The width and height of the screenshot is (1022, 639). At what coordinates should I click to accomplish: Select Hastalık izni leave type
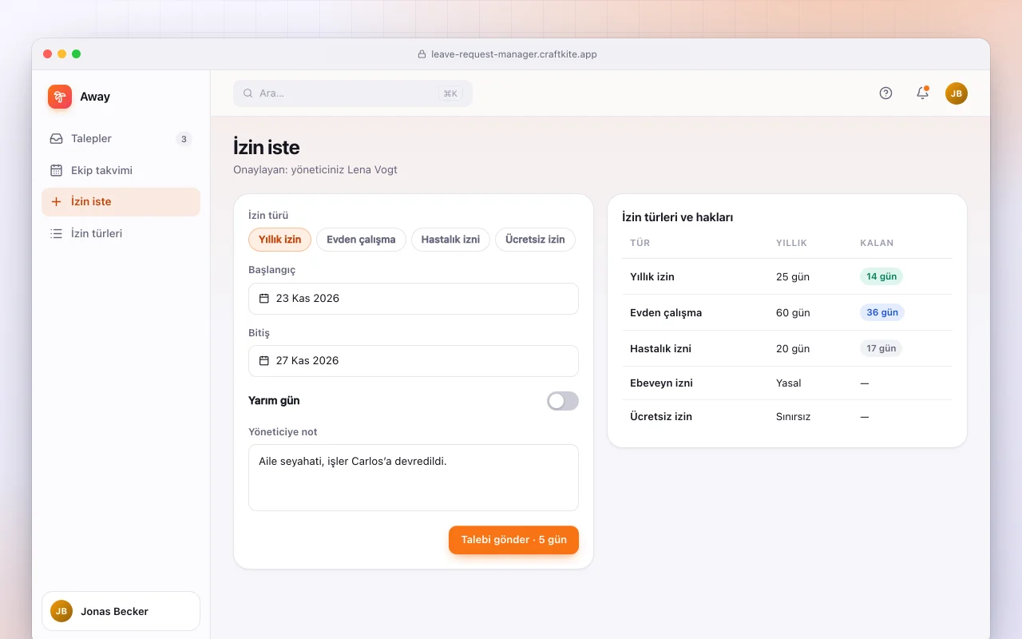(450, 240)
